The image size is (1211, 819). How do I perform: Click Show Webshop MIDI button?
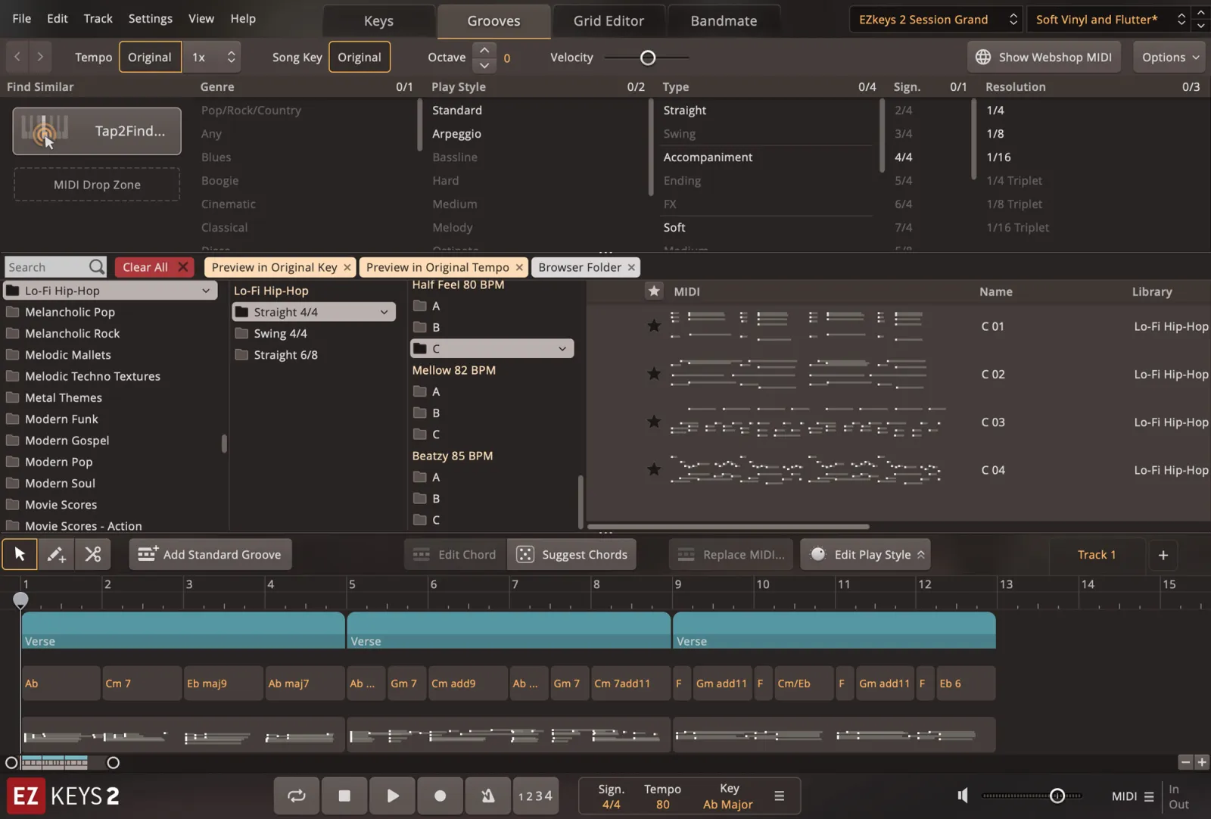coord(1044,57)
